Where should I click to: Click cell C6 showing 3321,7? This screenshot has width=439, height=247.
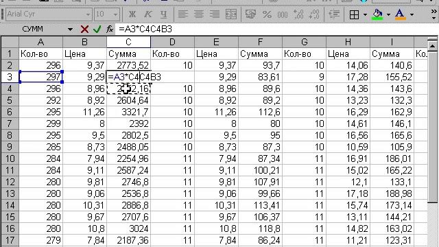point(128,112)
